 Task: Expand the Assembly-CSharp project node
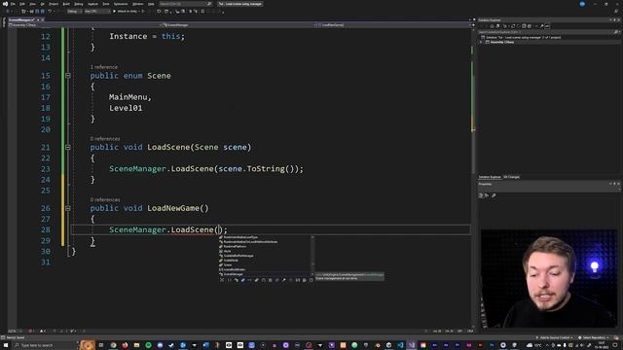tap(481, 42)
